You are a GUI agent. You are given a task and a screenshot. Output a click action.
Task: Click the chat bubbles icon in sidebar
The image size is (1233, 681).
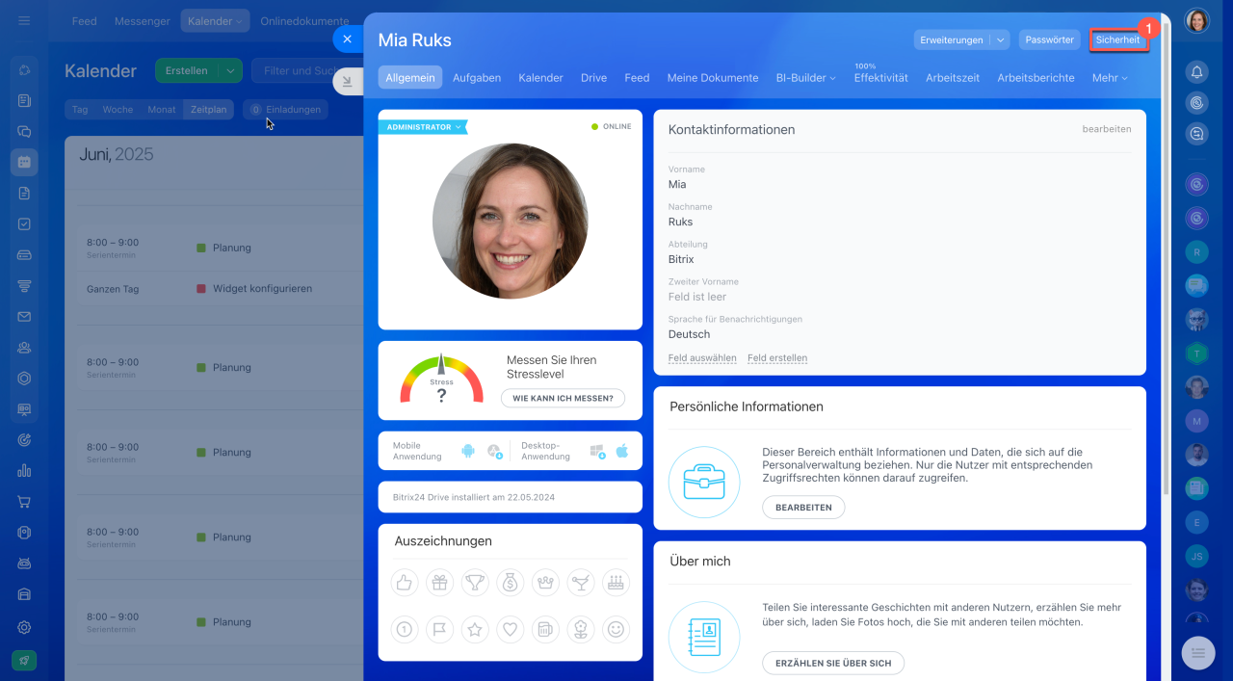pyautogui.click(x=24, y=131)
